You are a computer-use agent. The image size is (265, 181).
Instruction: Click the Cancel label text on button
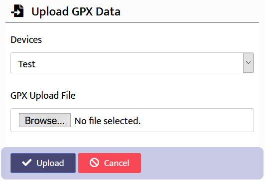[x=117, y=163]
